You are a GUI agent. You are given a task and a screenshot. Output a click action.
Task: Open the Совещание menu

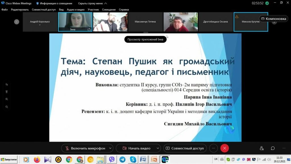point(109,10)
